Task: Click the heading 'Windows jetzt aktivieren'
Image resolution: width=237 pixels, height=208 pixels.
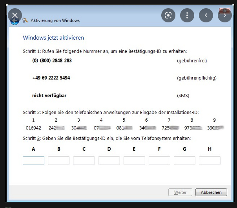Action: pos(53,38)
